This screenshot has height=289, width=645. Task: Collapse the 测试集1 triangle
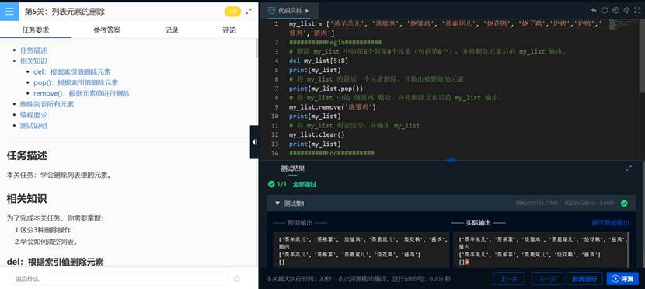[277, 203]
